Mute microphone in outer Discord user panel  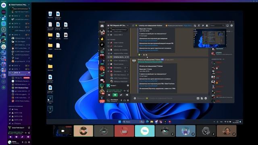[23, 142]
